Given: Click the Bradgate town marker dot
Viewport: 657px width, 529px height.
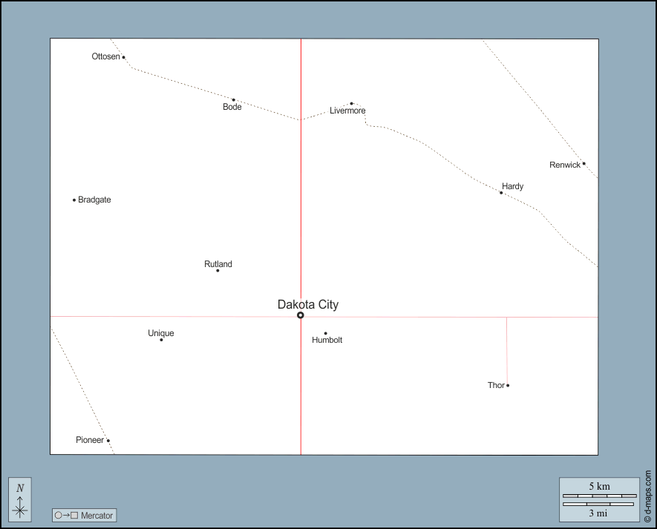Looking at the screenshot, I should [x=74, y=200].
